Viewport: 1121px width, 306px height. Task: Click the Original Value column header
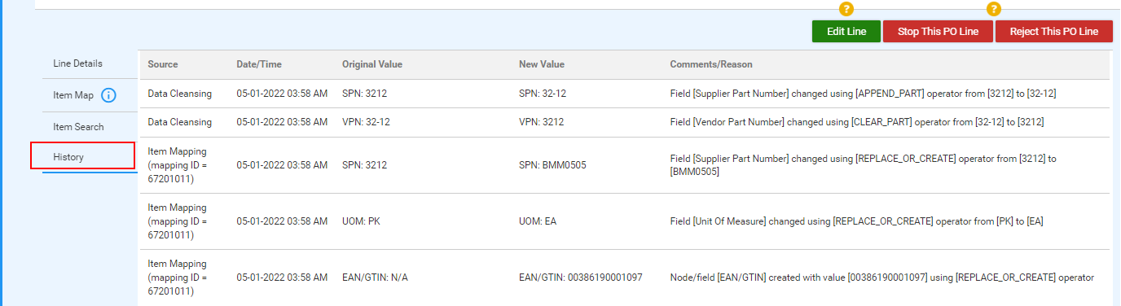click(372, 64)
